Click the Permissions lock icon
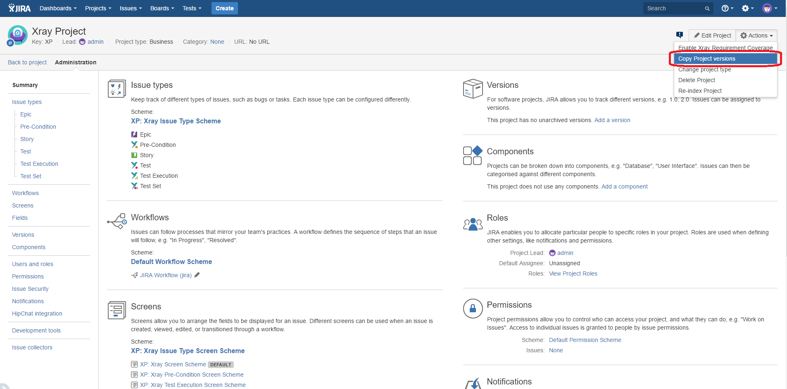Screen dimensions: 787x389 473,309
